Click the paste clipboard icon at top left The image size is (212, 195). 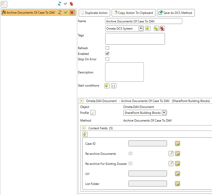pyautogui.click(x=4, y=4)
